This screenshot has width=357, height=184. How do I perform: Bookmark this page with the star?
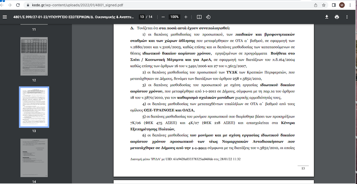(x=324, y=5)
